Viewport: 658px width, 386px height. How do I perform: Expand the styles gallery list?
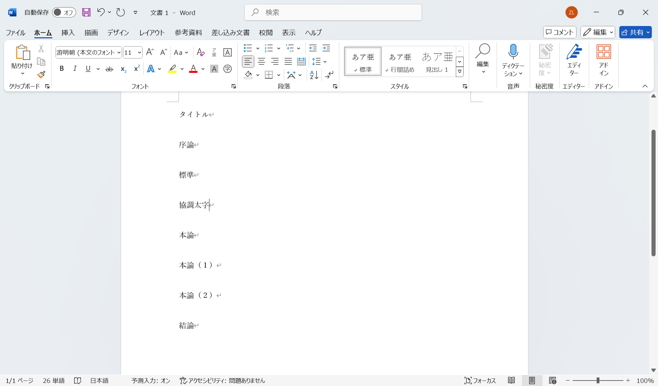click(x=460, y=72)
